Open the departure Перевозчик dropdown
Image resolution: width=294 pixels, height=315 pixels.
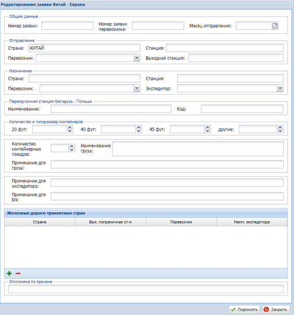click(137, 58)
